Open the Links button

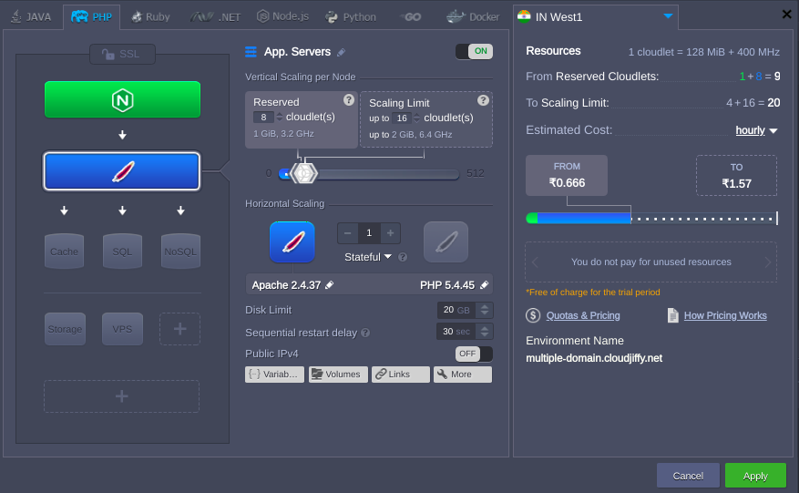point(401,375)
